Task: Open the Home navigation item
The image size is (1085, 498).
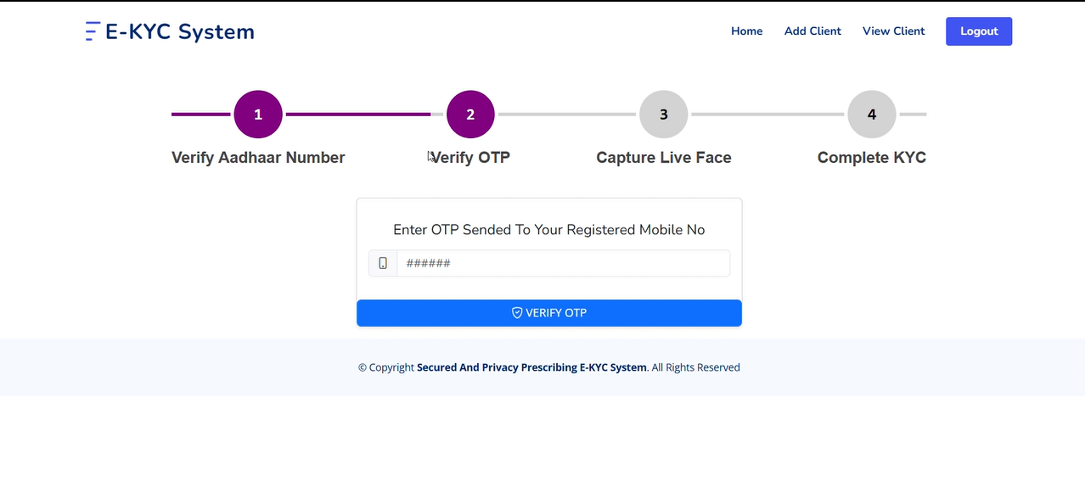Action: point(746,31)
